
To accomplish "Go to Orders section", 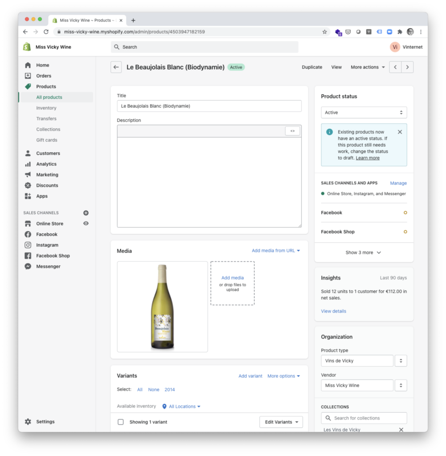I will (44, 76).
